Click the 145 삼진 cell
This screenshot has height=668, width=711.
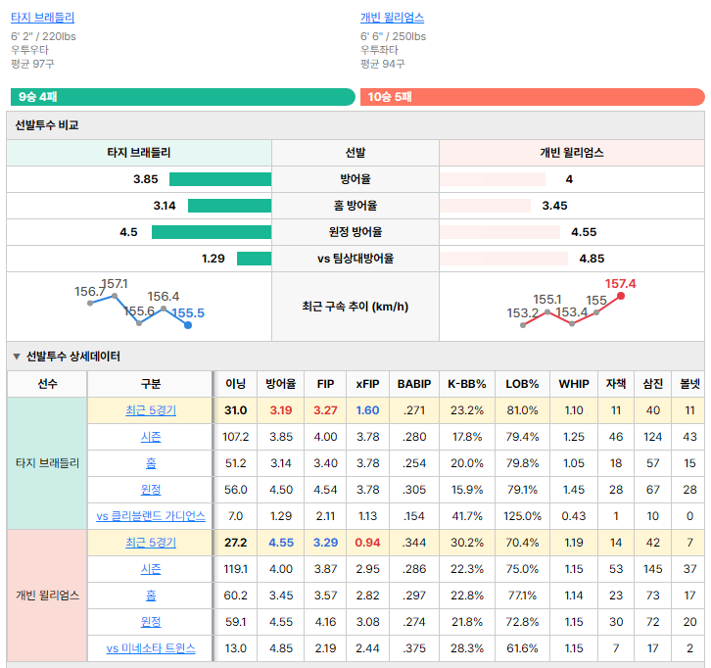pyautogui.click(x=653, y=569)
